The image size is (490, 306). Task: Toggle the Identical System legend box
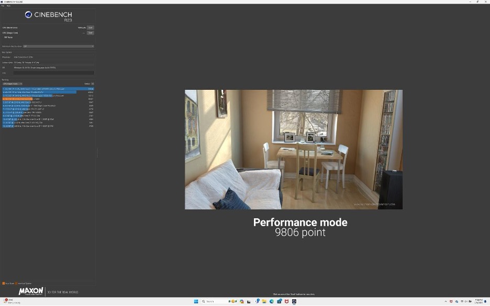pyautogui.click(x=17, y=284)
